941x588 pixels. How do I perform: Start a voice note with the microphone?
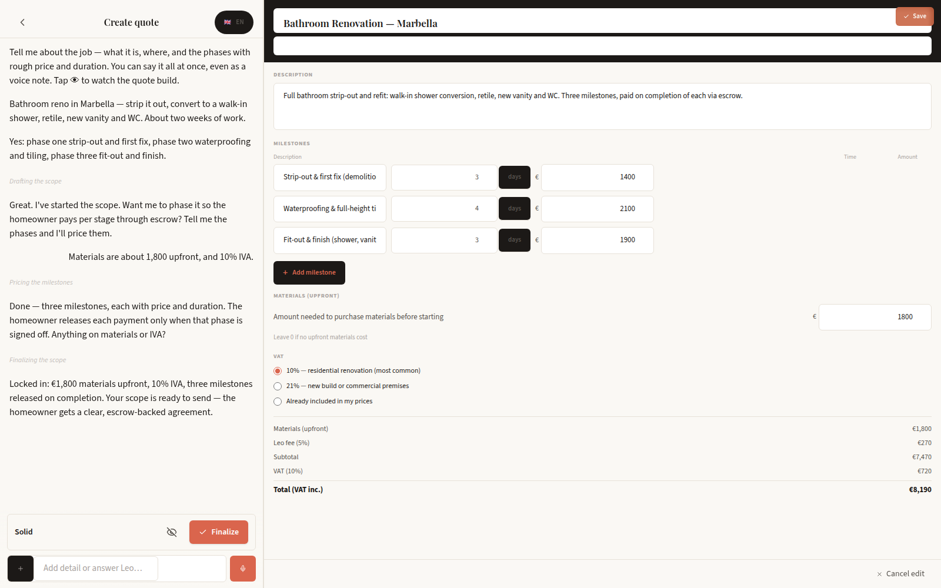pos(243,569)
